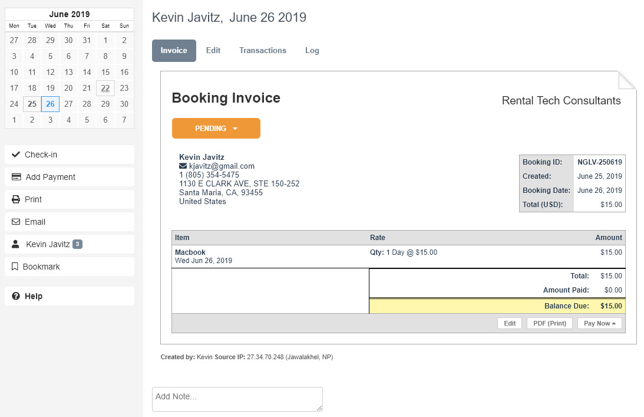The width and height of the screenshot is (644, 417).
Task: Select June 26 in the calendar
Action: point(50,104)
